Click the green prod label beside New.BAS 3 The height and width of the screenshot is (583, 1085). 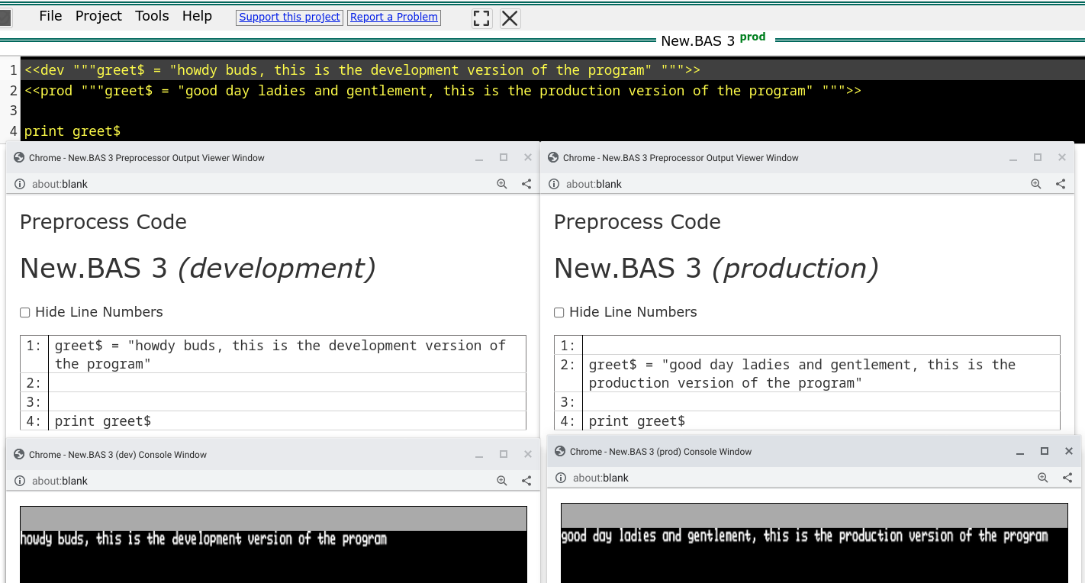(752, 37)
